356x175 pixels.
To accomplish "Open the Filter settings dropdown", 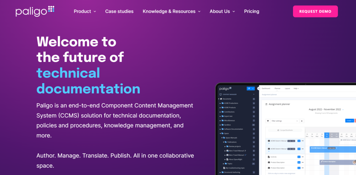I will click(284, 121).
